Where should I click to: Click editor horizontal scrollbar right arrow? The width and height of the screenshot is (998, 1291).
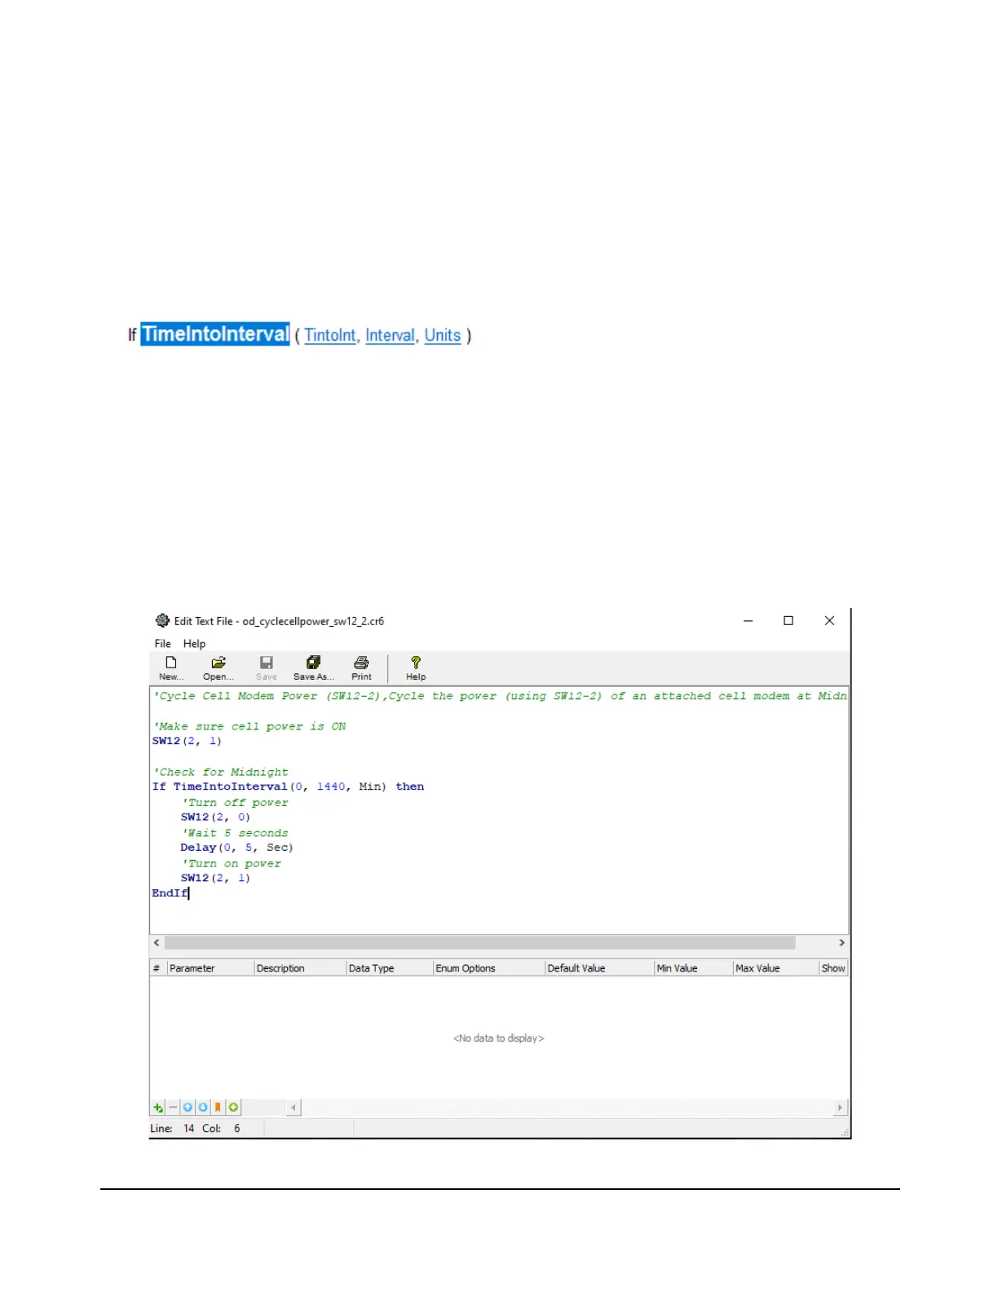coord(841,943)
